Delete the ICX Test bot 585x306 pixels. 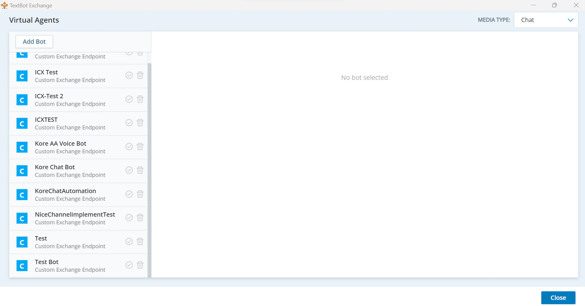click(x=140, y=75)
